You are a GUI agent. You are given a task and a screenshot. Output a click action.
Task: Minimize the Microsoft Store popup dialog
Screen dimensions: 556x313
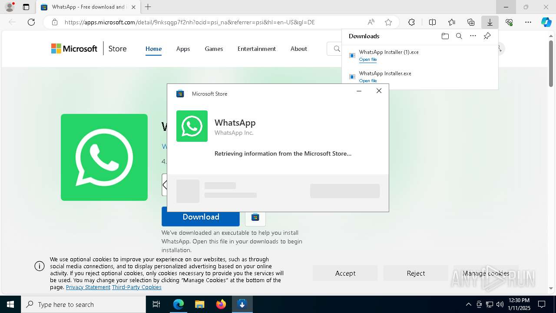click(x=359, y=91)
